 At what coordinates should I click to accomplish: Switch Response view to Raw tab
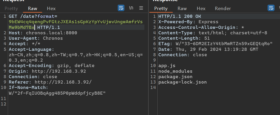(x=182, y=9)
